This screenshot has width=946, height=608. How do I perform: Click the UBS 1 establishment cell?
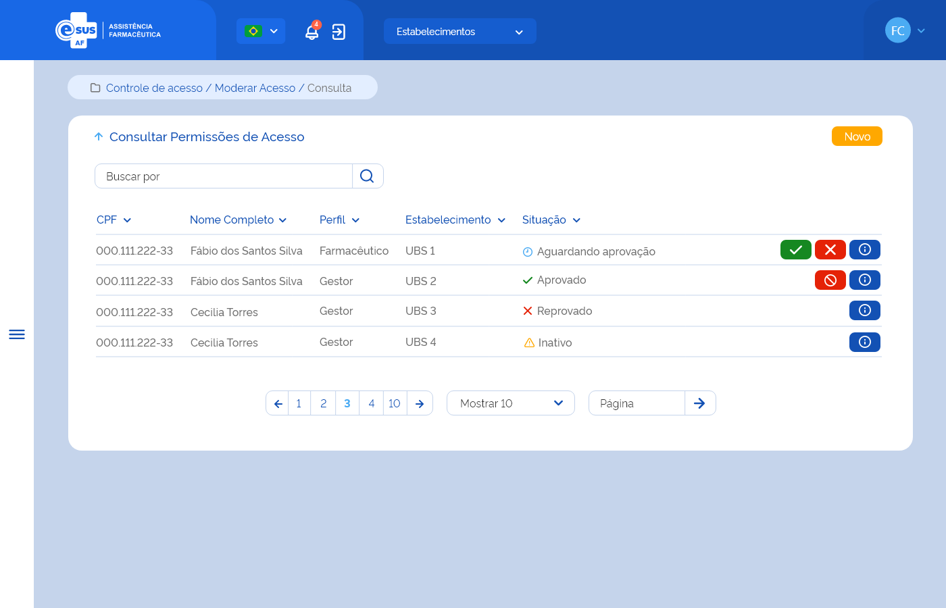coord(420,251)
